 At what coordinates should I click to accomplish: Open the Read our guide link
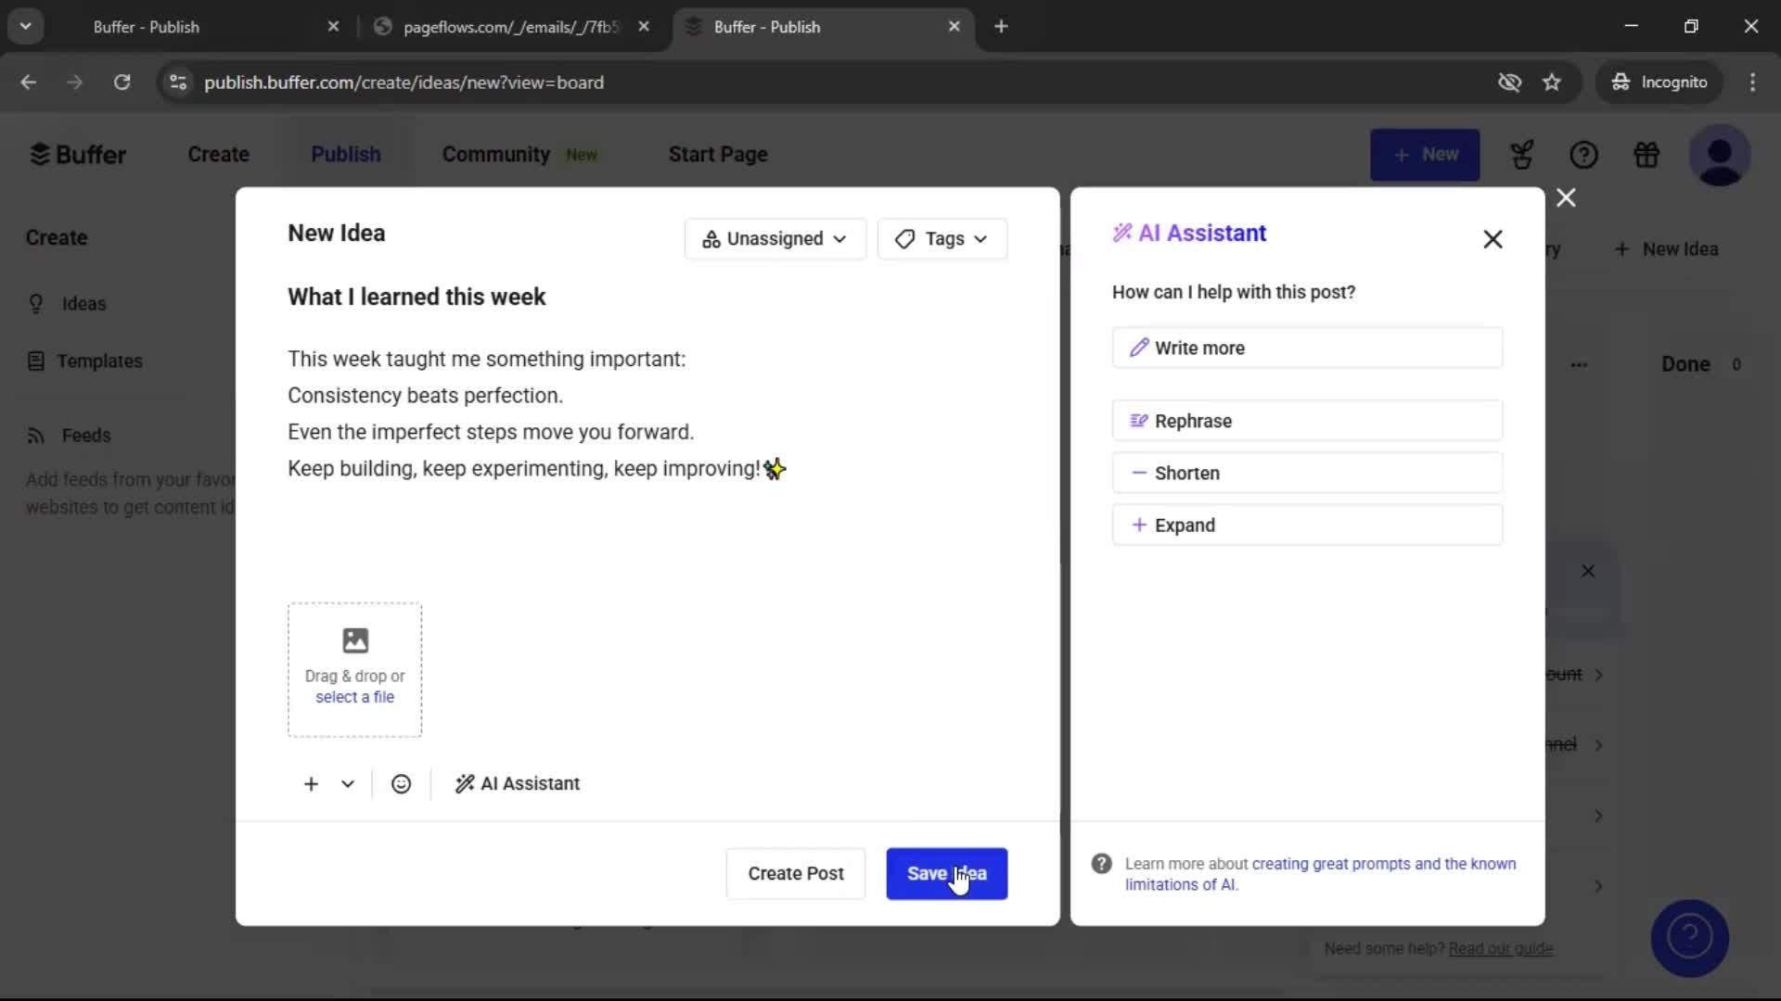click(x=1502, y=948)
